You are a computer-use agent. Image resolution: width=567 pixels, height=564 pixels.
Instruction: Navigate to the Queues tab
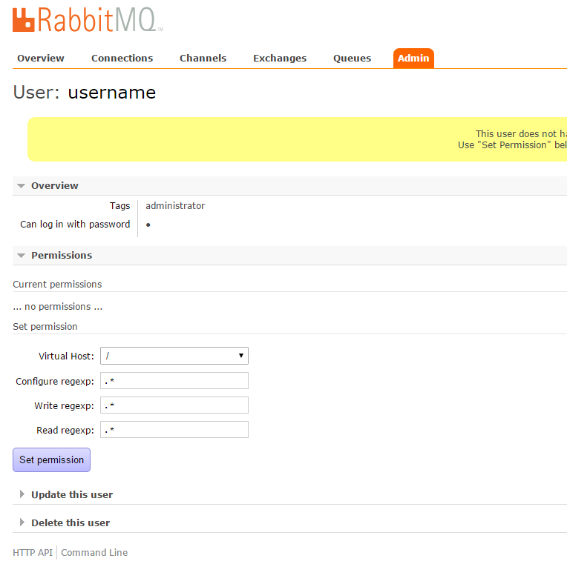[352, 59]
